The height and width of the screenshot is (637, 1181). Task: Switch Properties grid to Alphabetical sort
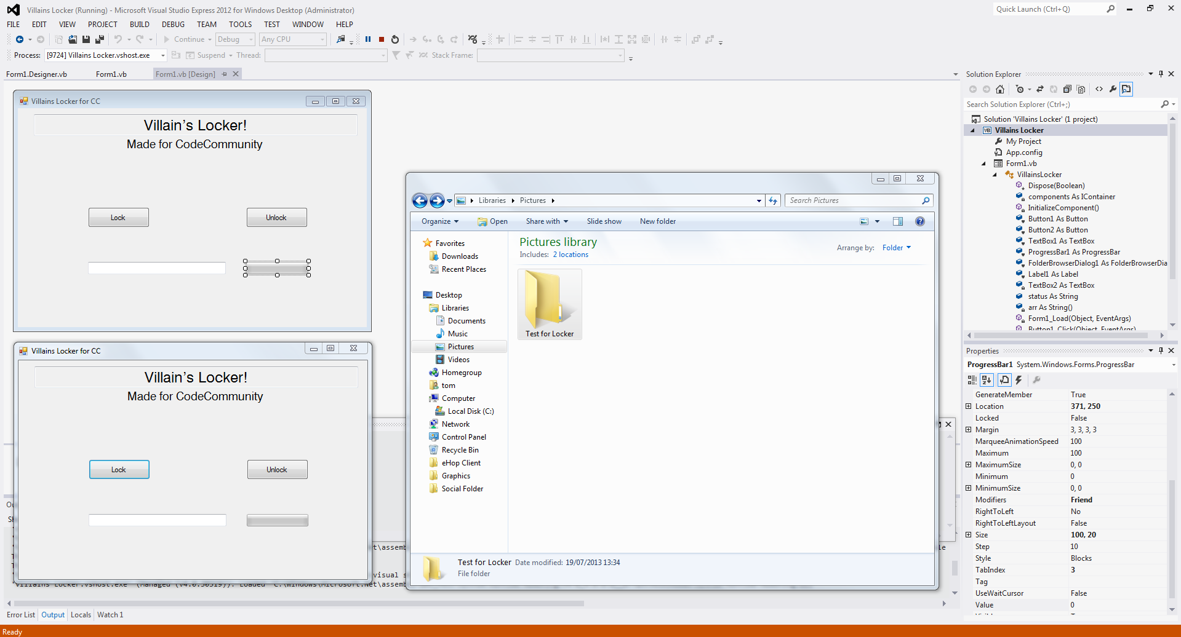tap(987, 380)
